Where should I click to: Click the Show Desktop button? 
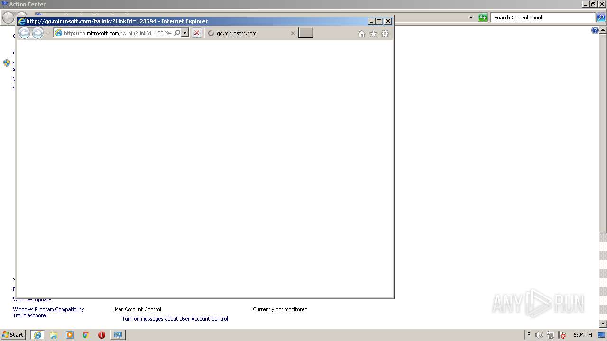pyautogui.click(x=602, y=335)
